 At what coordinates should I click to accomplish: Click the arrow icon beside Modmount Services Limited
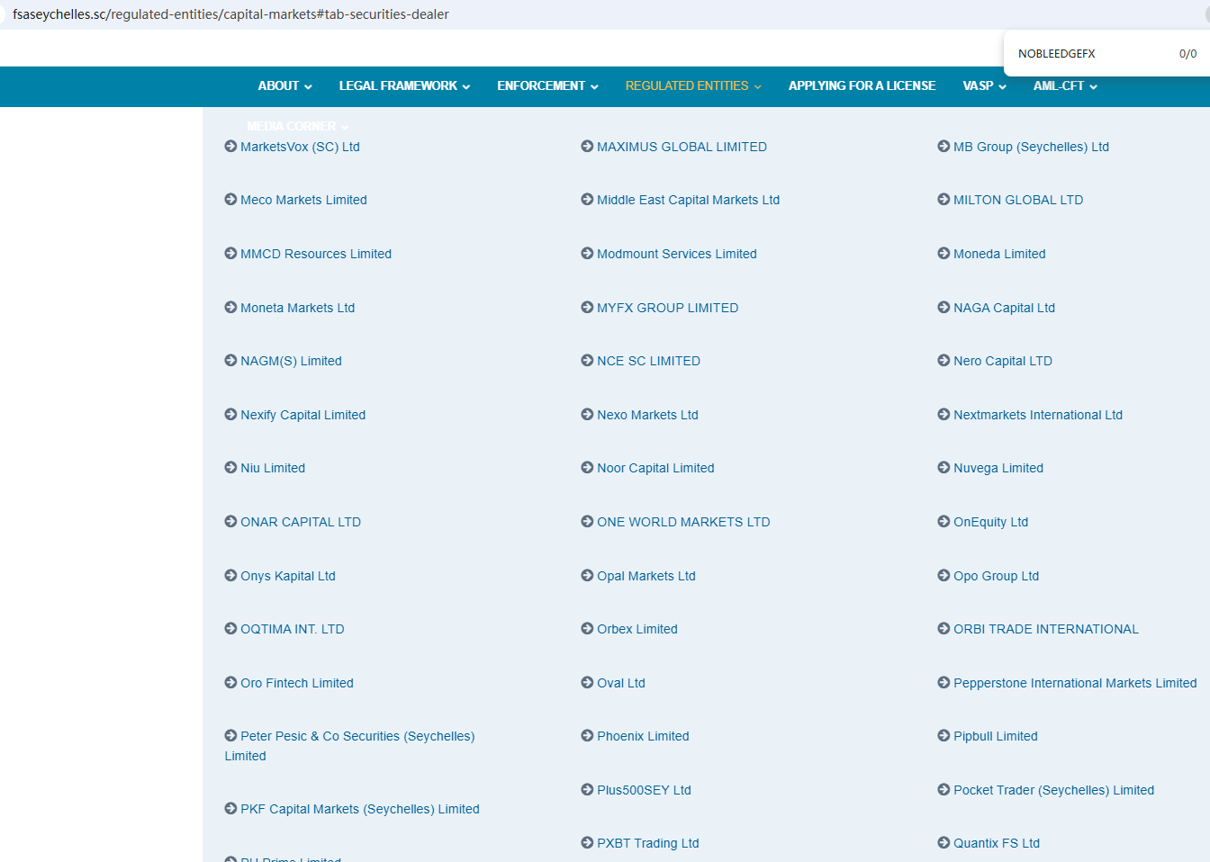coord(587,253)
